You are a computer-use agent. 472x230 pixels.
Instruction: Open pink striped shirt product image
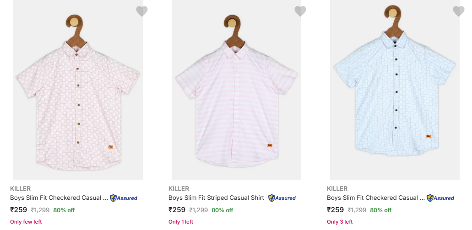[x=236, y=91]
